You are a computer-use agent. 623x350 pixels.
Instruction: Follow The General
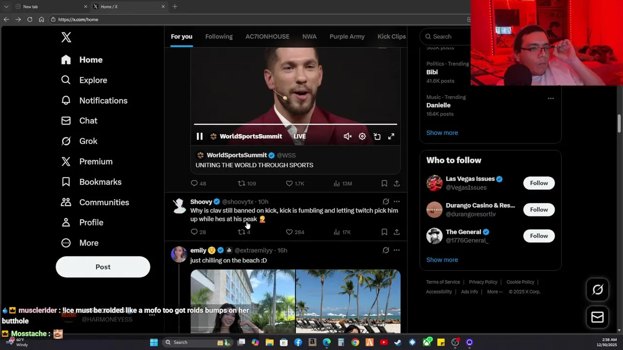click(x=539, y=236)
